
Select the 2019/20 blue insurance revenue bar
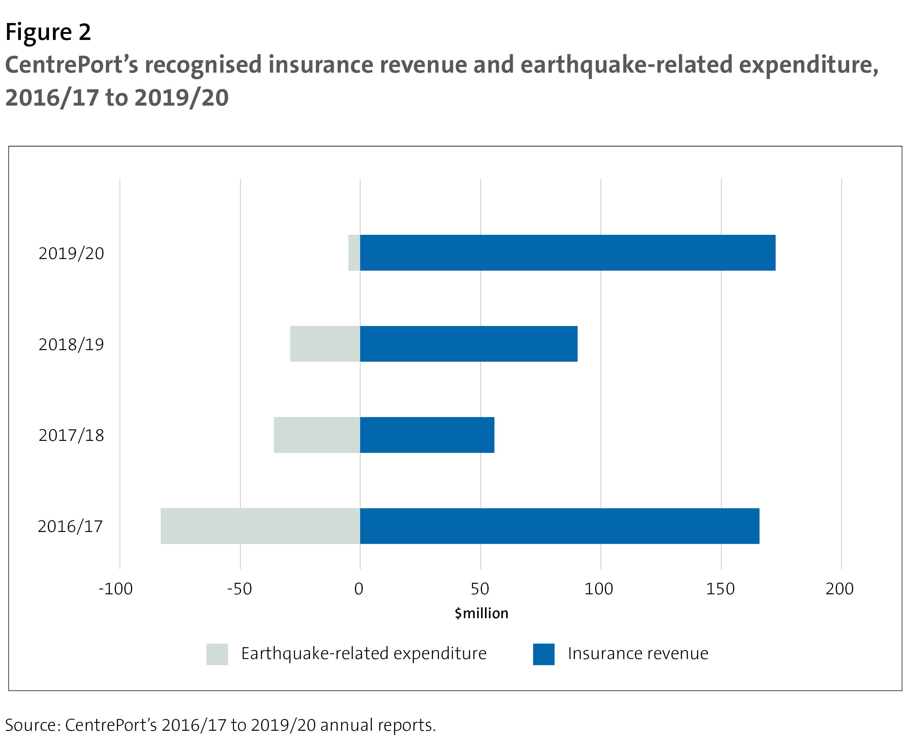tap(568, 252)
